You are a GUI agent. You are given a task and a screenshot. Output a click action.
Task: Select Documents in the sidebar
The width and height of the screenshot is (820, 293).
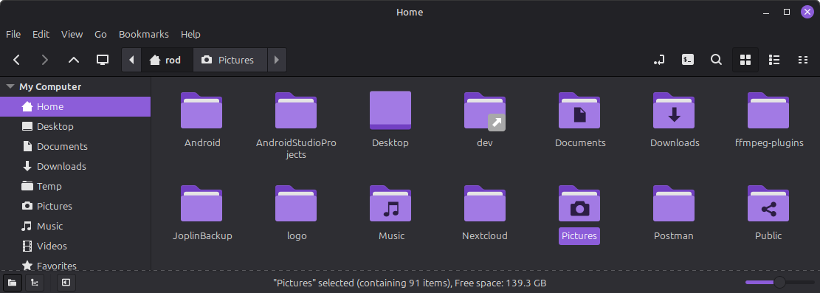(75, 146)
